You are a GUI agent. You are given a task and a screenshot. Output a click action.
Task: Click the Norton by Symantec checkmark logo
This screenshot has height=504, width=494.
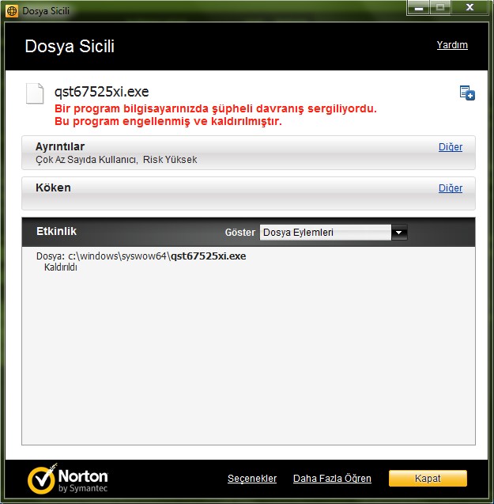[67, 479]
